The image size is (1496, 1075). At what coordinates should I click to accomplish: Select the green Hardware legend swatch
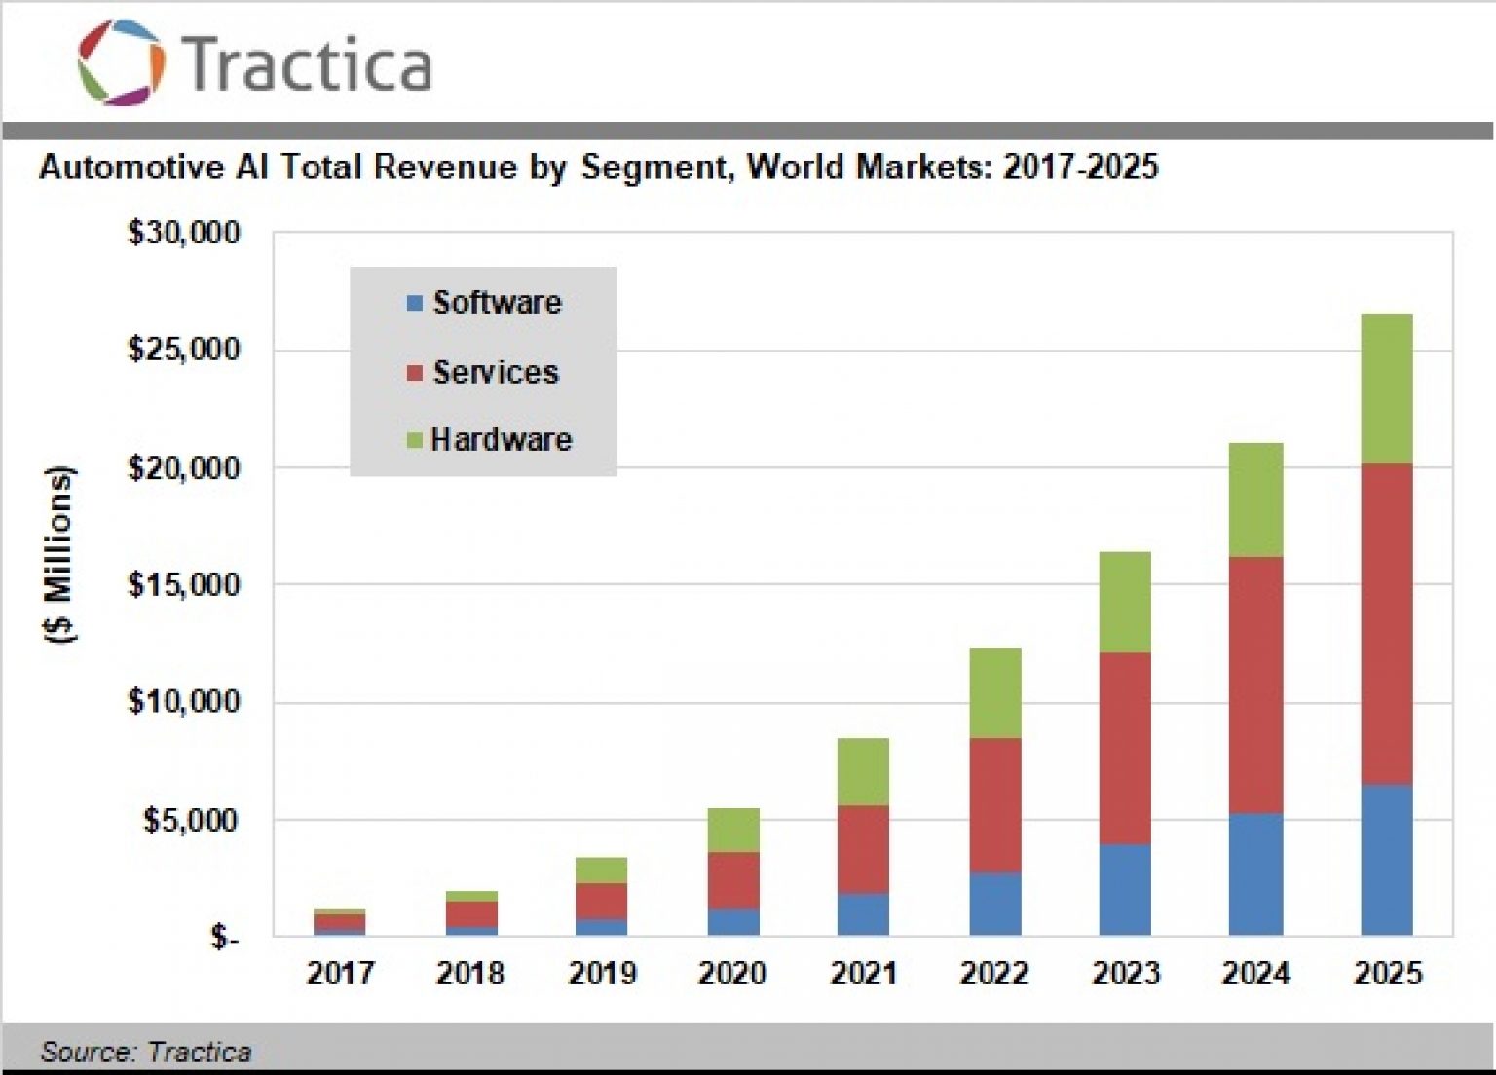coord(415,440)
